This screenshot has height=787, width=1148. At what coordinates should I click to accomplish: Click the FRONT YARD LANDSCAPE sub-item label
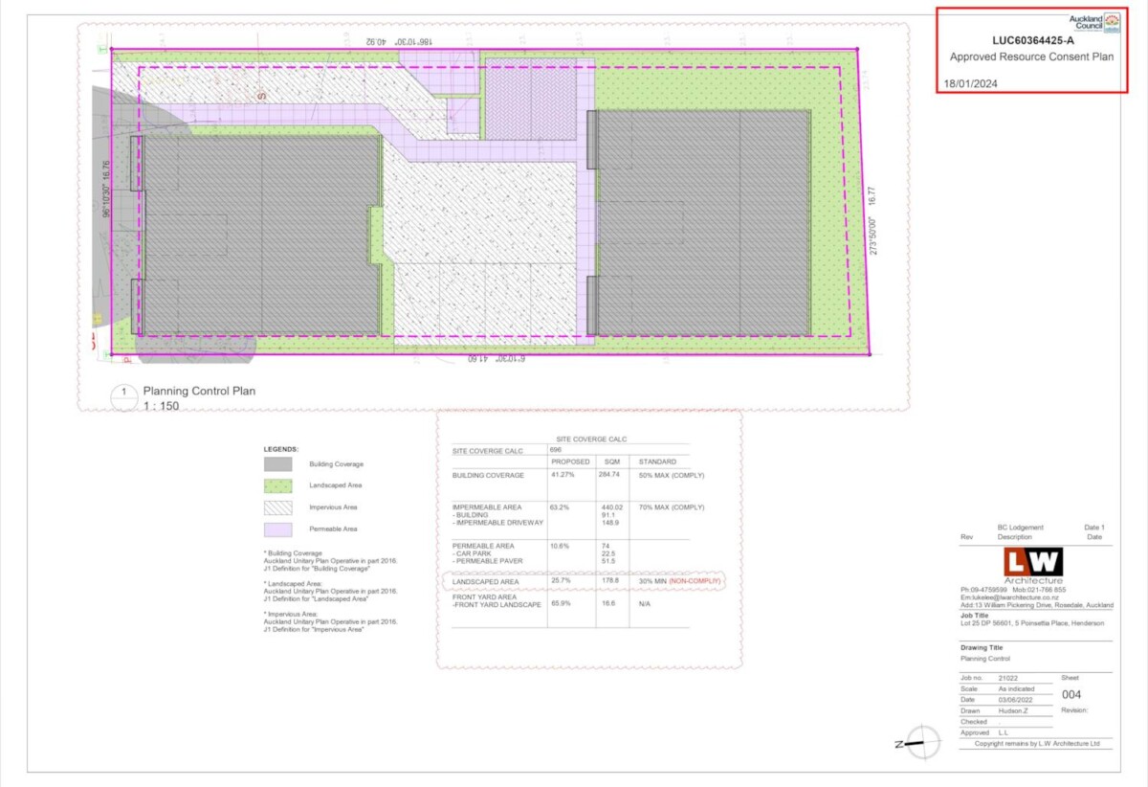pyautogui.click(x=497, y=605)
